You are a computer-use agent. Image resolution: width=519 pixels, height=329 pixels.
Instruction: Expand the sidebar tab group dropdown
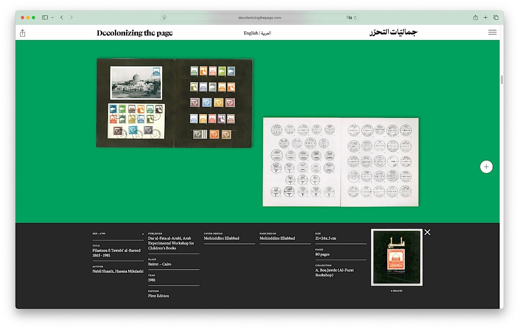pyautogui.click(x=52, y=17)
